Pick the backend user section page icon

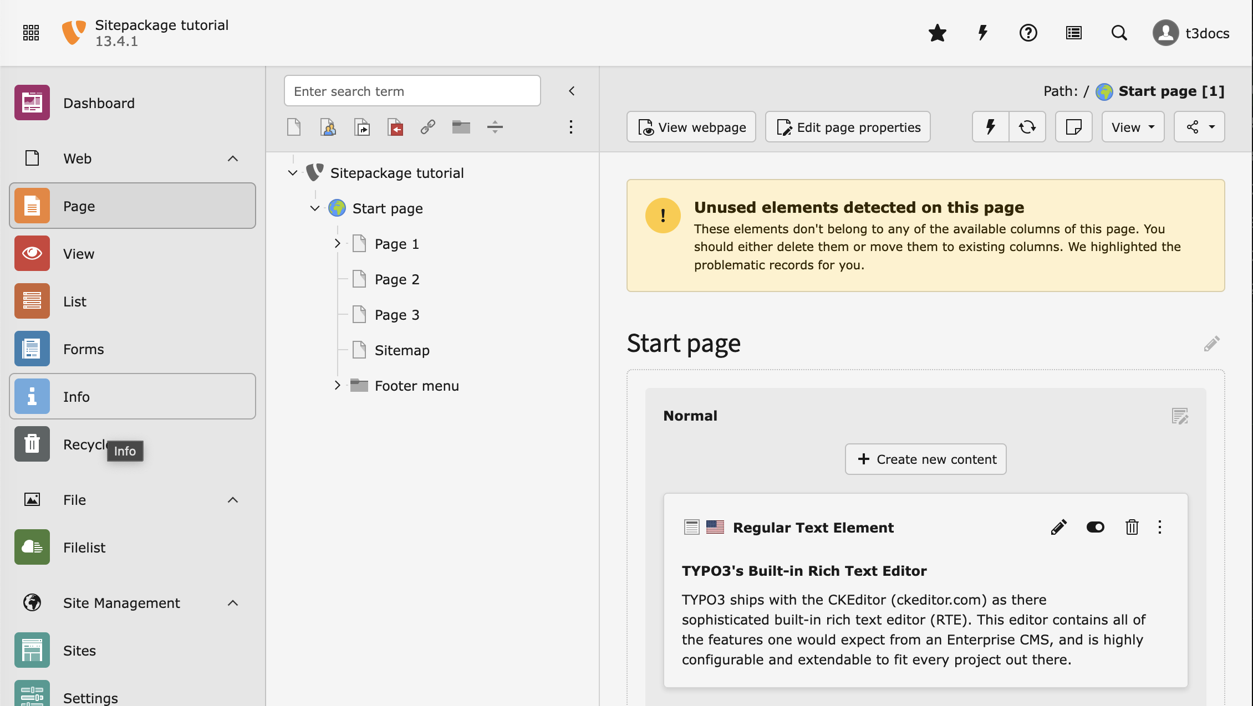[x=328, y=127]
